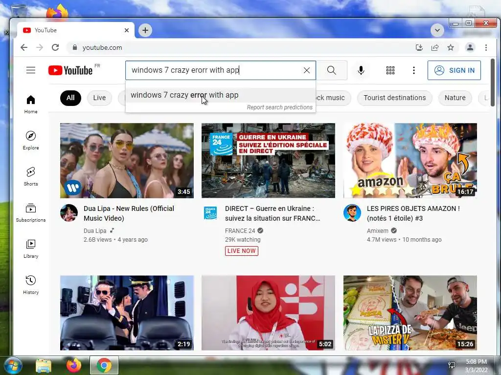The height and width of the screenshot is (375, 501).
Task: Open the Amixem channel name
Action: [x=377, y=231]
